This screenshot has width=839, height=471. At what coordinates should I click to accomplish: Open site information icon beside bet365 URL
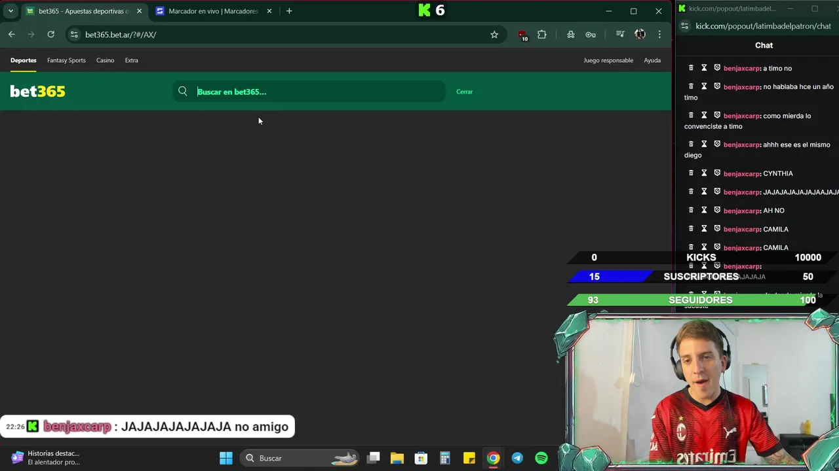tap(74, 35)
